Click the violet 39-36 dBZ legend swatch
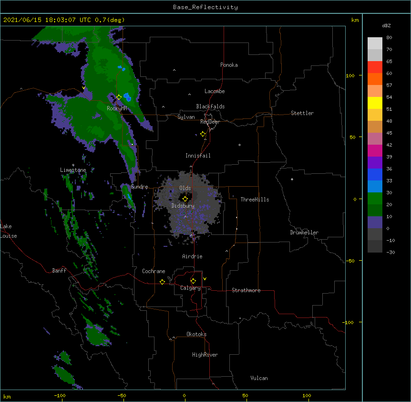Screen dimensions: 411x402 click(375, 162)
